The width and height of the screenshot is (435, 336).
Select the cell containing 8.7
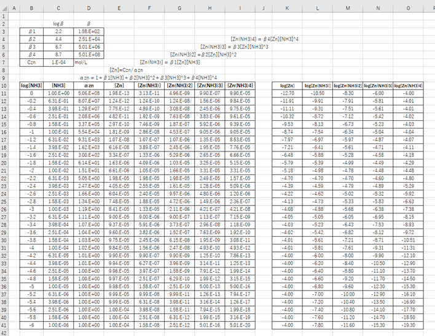pos(58,55)
